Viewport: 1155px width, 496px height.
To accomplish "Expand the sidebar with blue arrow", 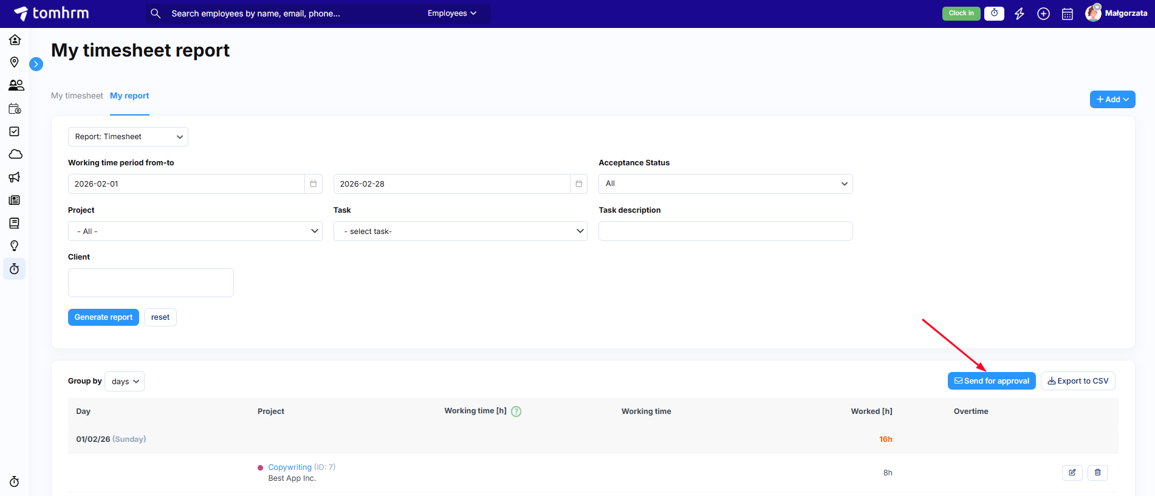I will [36, 64].
